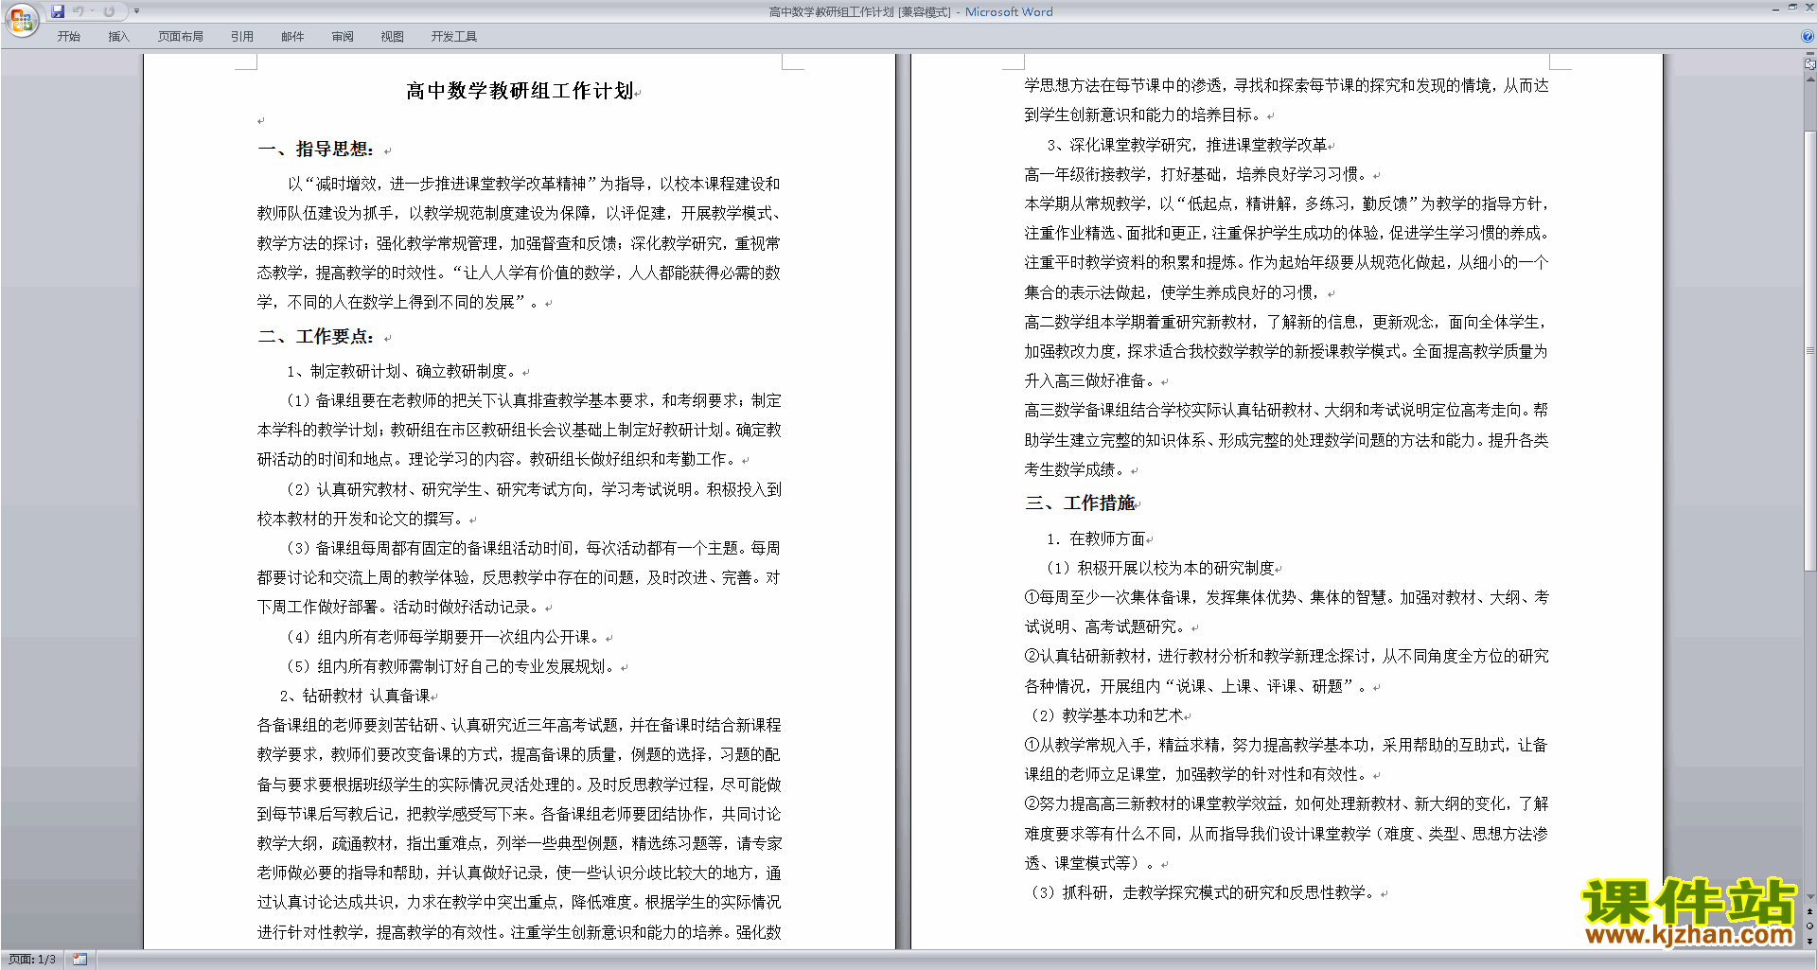Click the heading 一、指导思想：
This screenshot has width=1817, height=970.
point(316,150)
